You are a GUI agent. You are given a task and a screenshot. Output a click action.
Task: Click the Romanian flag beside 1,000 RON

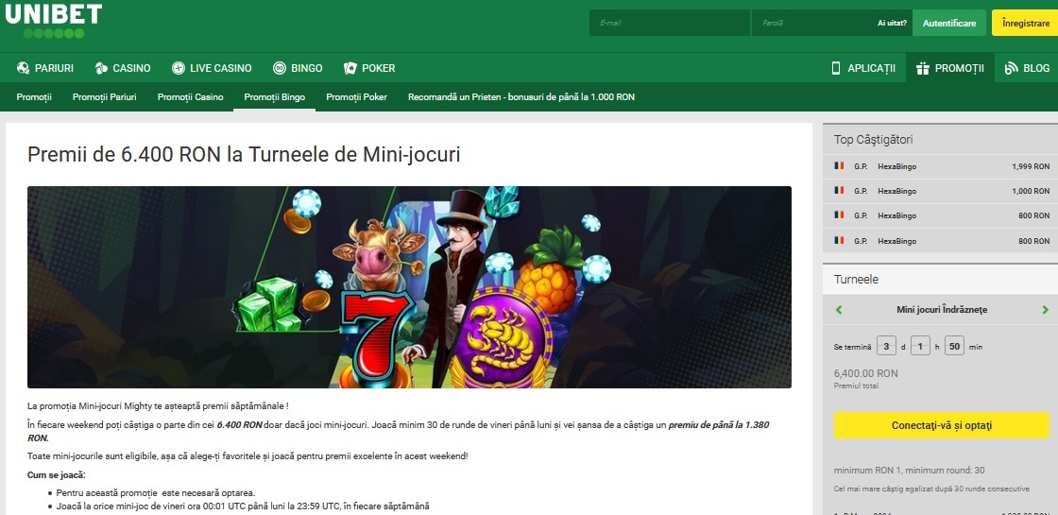coord(839,191)
